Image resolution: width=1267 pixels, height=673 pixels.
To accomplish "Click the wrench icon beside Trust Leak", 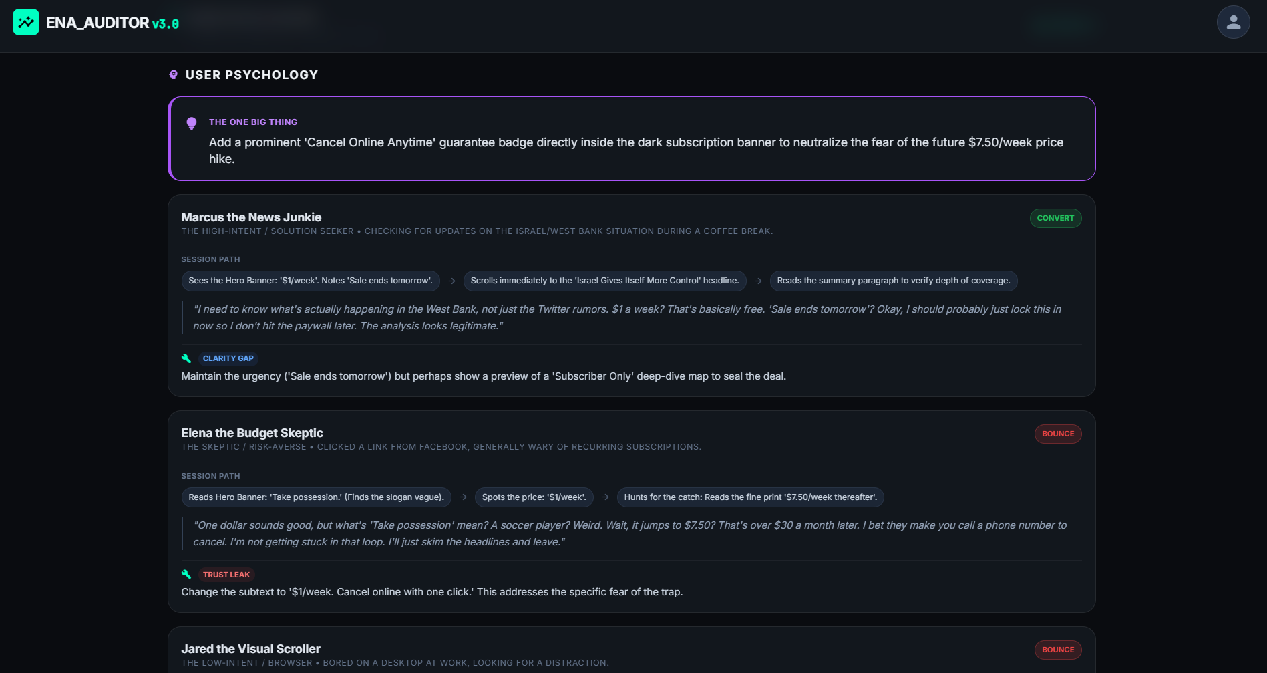I will pyautogui.click(x=186, y=574).
